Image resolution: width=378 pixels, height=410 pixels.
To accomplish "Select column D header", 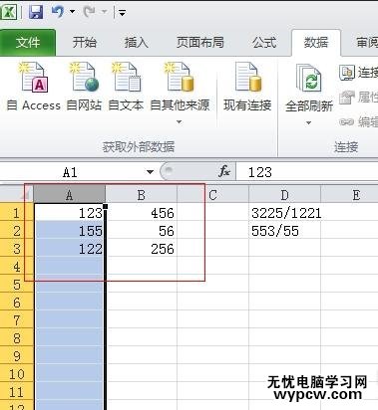I will 284,195.
